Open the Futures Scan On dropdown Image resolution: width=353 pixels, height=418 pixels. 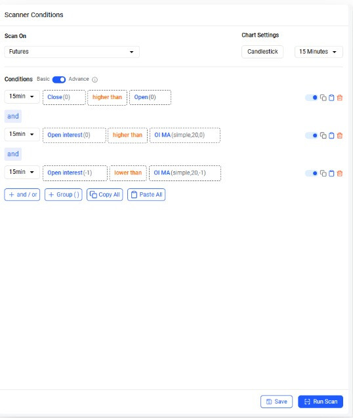(72, 52)
